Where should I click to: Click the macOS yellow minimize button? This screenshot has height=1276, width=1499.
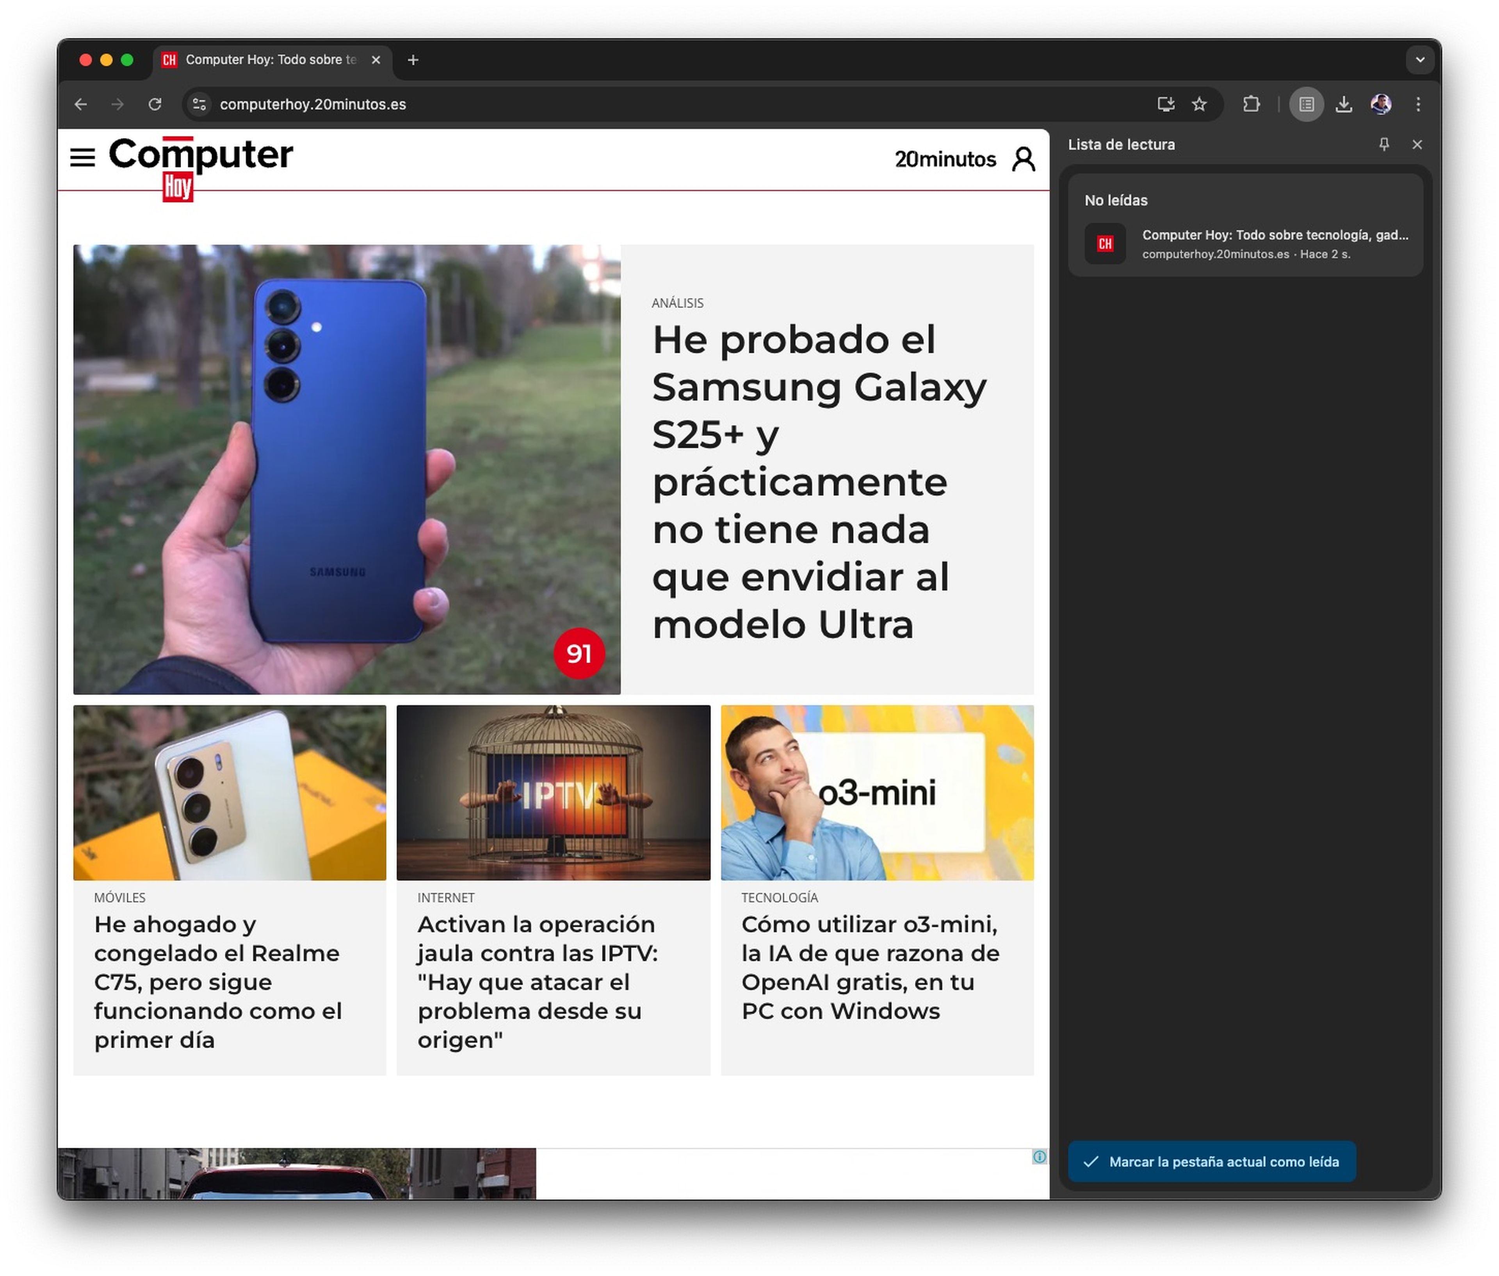[106, 60]
